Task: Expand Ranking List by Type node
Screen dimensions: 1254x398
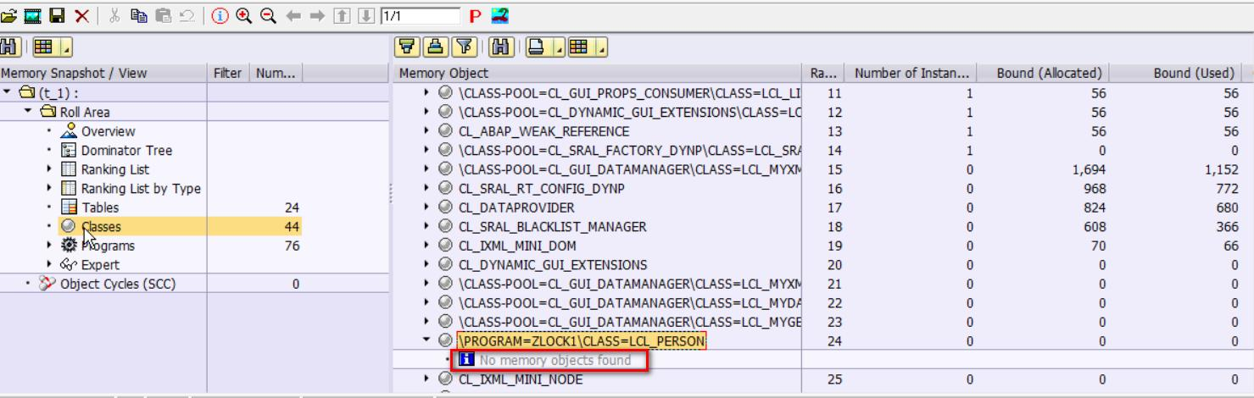Action: pos(49,189)
